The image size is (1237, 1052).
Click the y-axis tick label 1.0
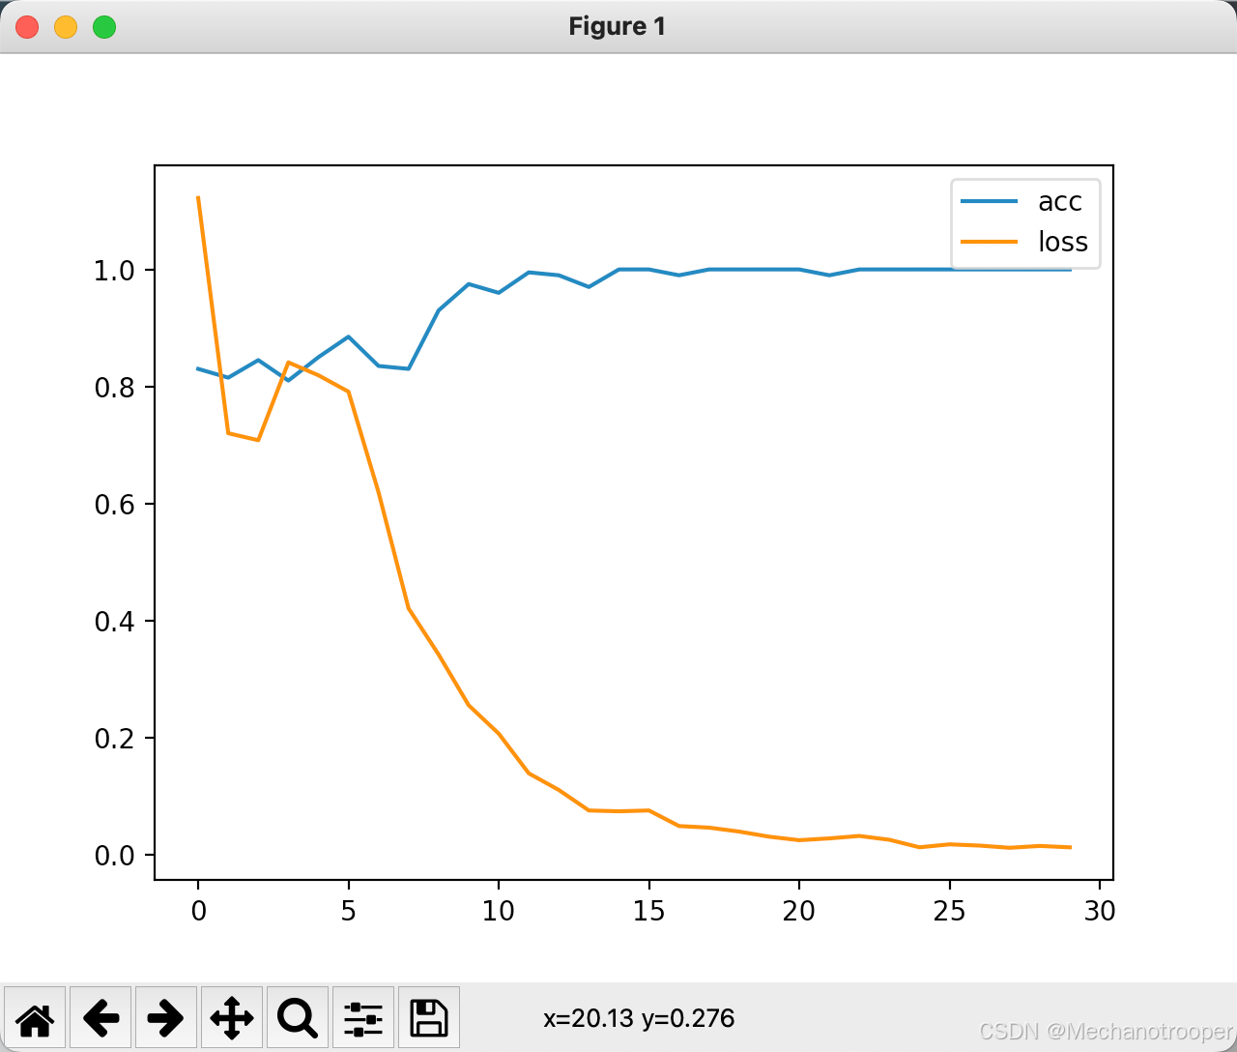(114, 270)
